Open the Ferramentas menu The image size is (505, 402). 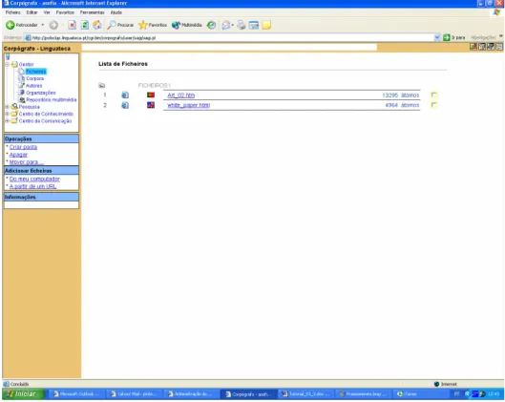point(93,12)
